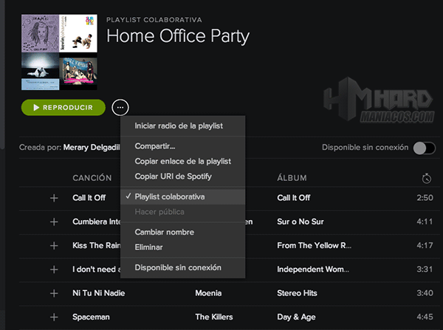Click the three-dots more options button
The image size is (443, 330).
pos(120,108)
